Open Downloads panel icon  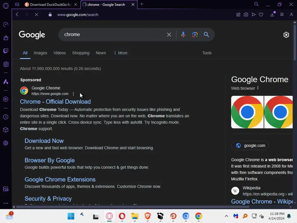[x=272, y=15]
